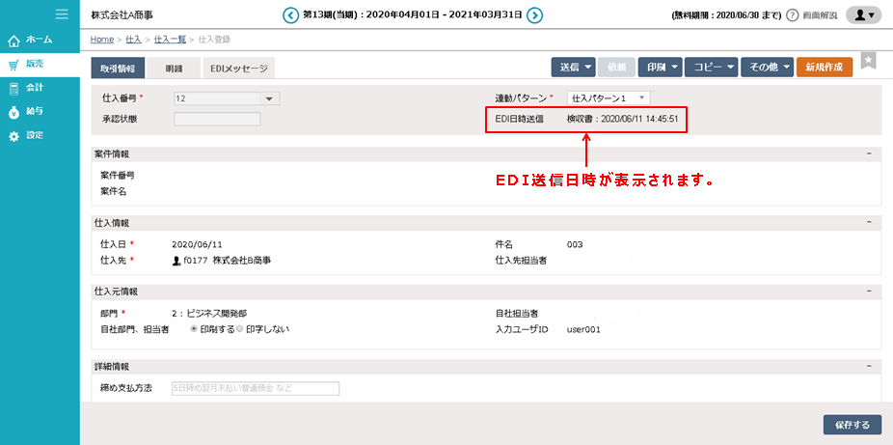Go to previous fiscal period arrow
893x445 pixels.
tap(290, 15)
